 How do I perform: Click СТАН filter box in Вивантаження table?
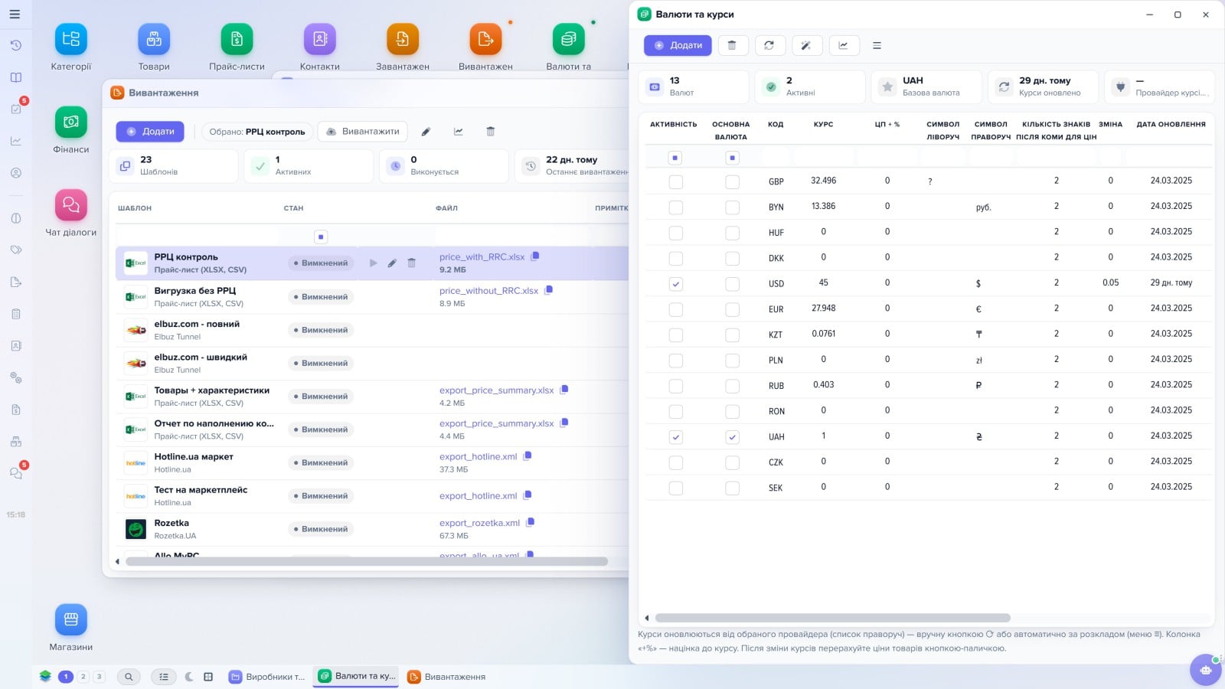coord(321,237)
